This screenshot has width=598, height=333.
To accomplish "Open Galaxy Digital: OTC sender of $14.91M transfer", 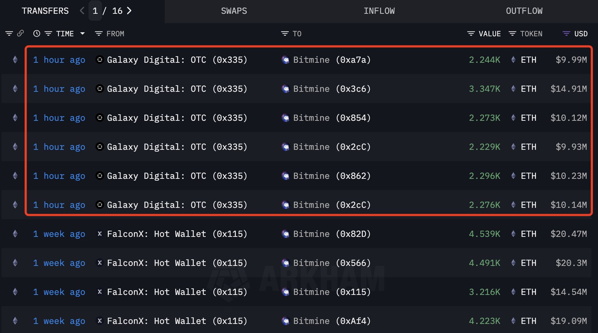I will [x=177, y=89].
